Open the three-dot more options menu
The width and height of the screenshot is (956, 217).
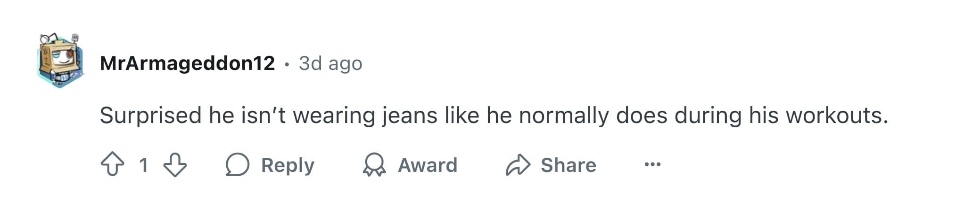tap(652, 164)
